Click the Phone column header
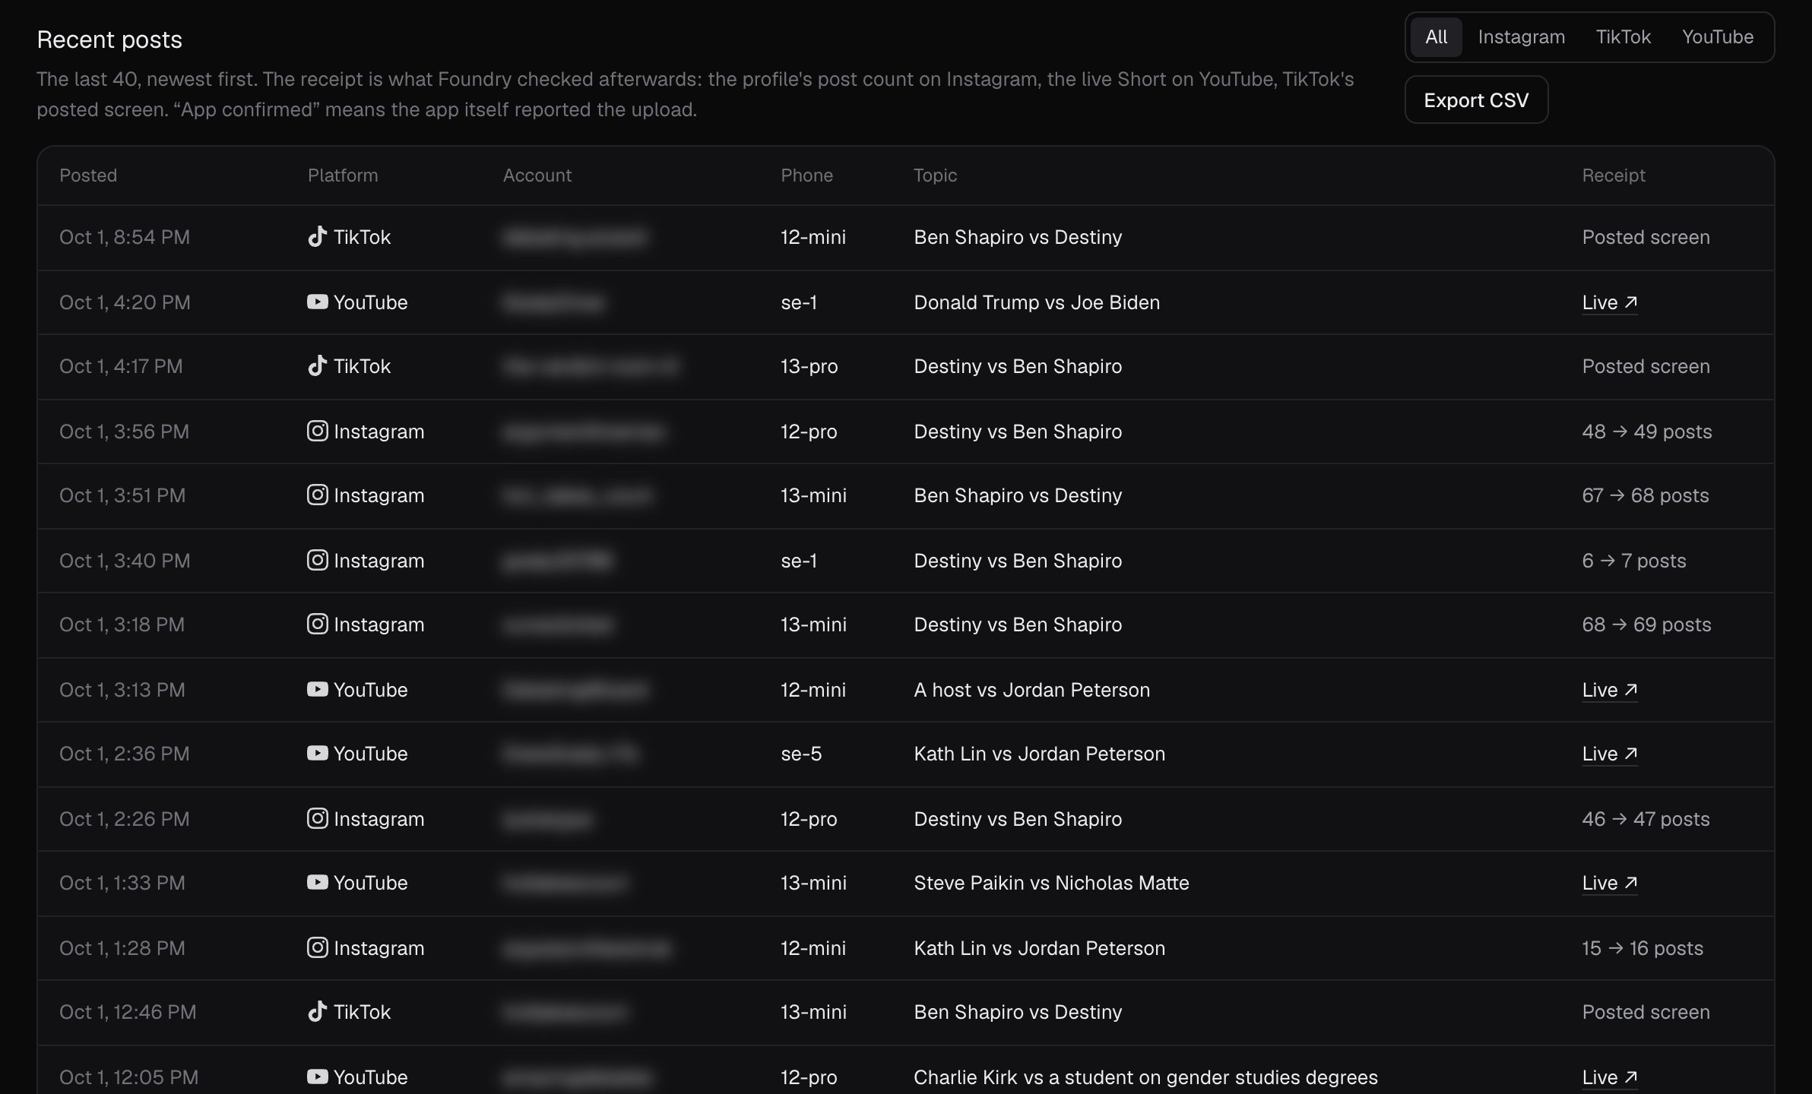Image resolution: width=1812 pixels, height=1094 pixels. coord(806,175)
